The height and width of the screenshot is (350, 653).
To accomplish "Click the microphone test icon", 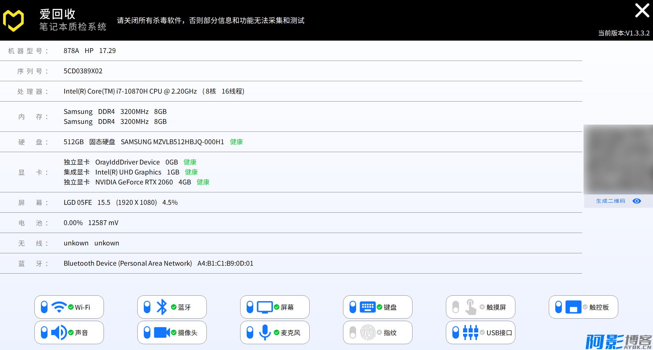I will 265,332.
